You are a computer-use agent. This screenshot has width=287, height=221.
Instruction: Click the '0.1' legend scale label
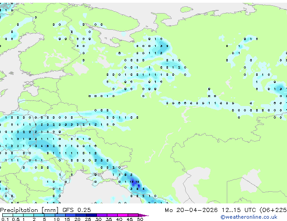tap(5, 219)
